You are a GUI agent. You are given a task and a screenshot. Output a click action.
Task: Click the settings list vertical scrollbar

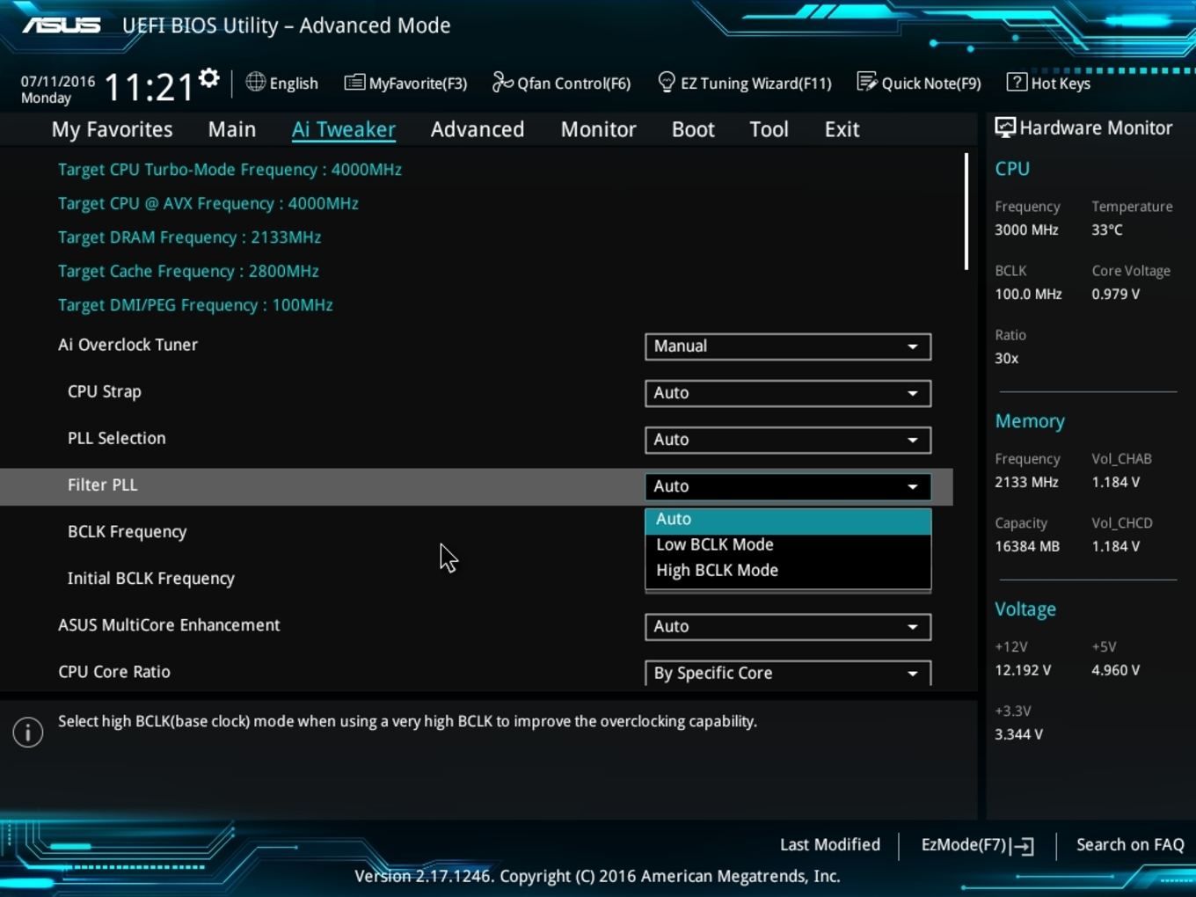coord(966,211)
